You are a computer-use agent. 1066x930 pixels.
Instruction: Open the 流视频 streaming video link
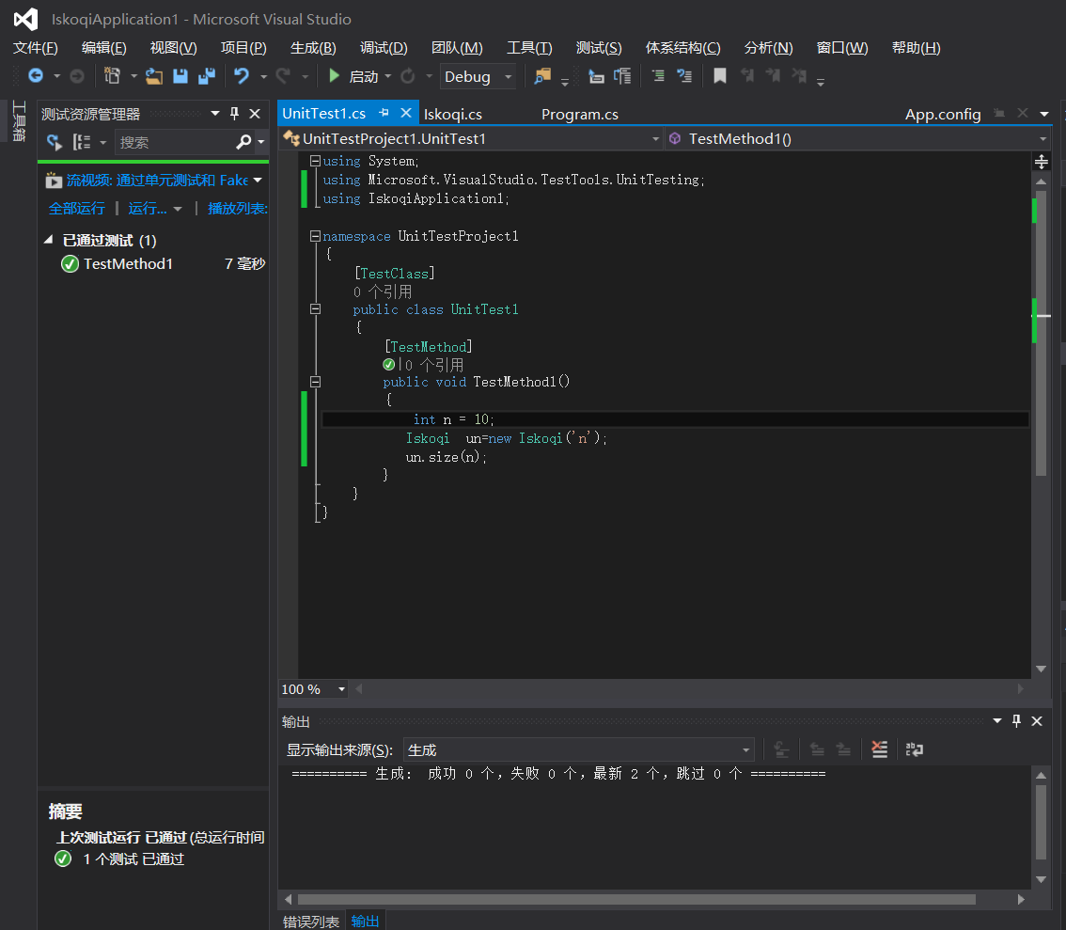(x=157, y=181)
